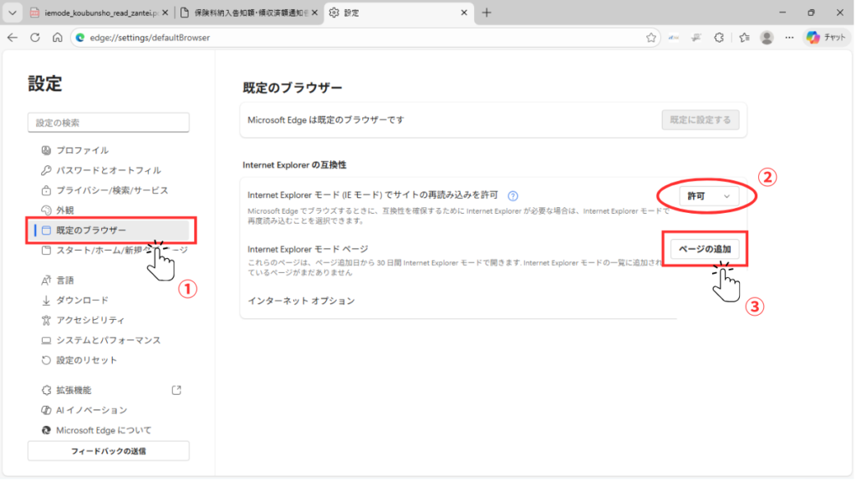Click the back navigation arrow
856x481 pixels.
click(x=13, y=38)
